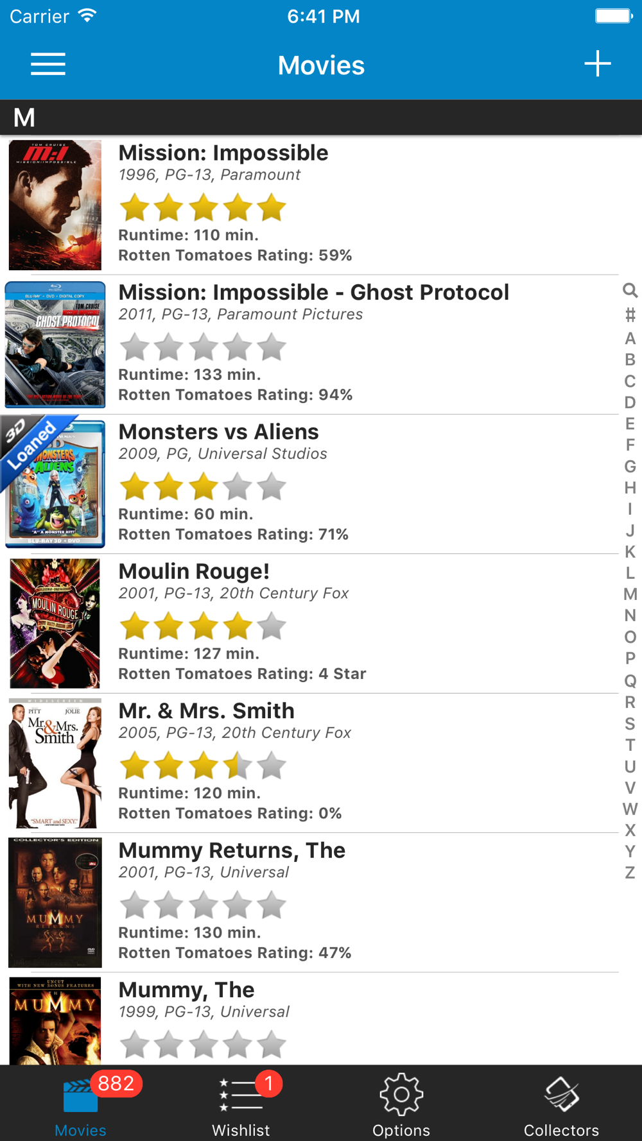The image size is (642, 1141).
Task: Open the Collectors tab
Action: (x=561, y=1104)
